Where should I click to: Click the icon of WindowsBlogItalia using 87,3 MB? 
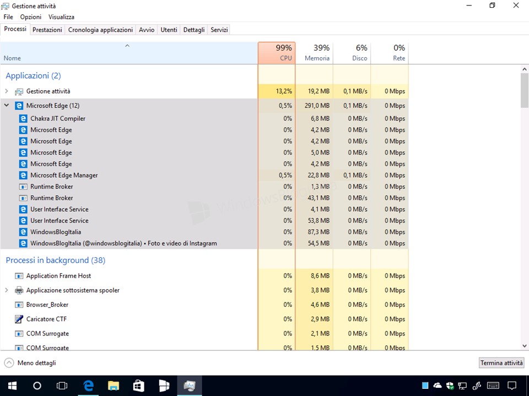[x=23, y=232]
